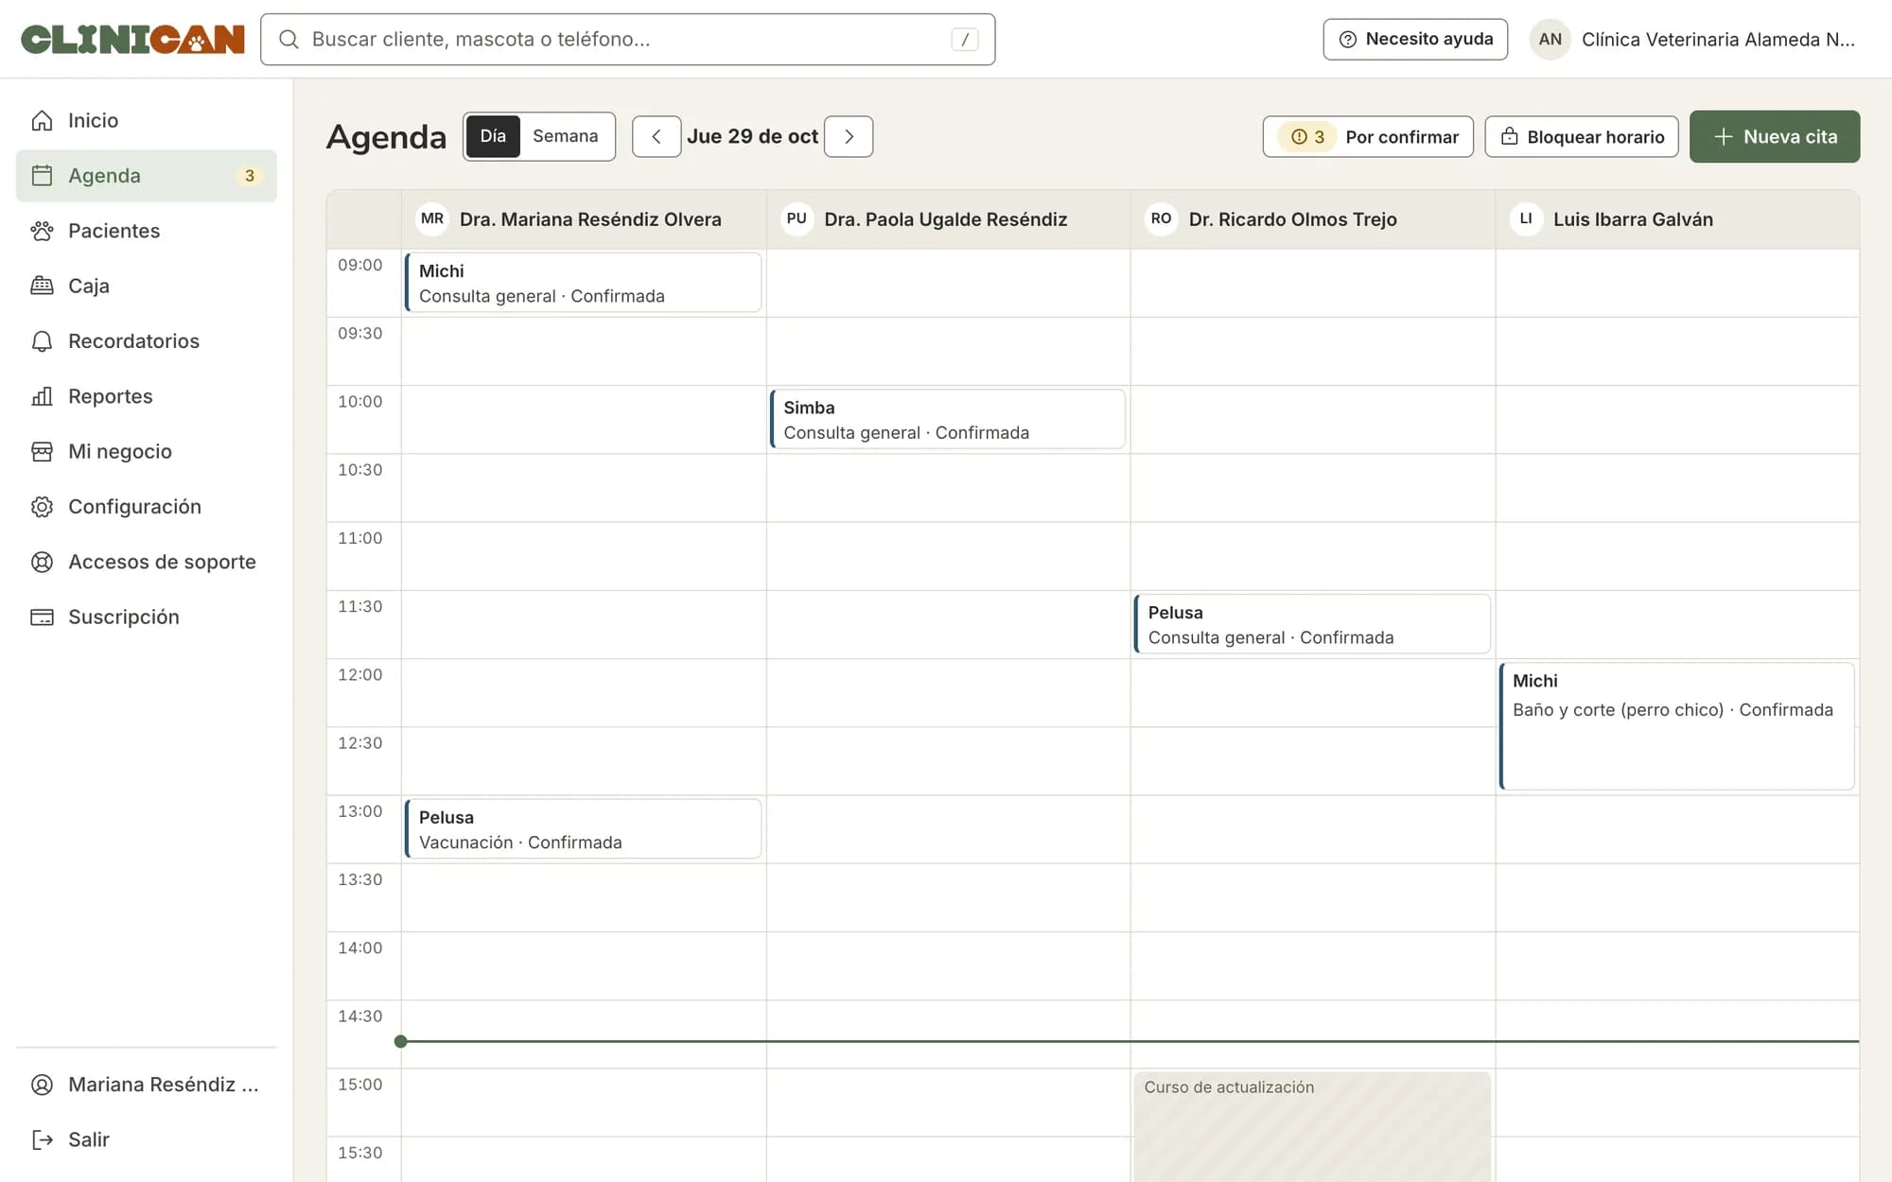Click the Pacientes paw icon
Screen dimensions: 1892x1182
point(42,231)
